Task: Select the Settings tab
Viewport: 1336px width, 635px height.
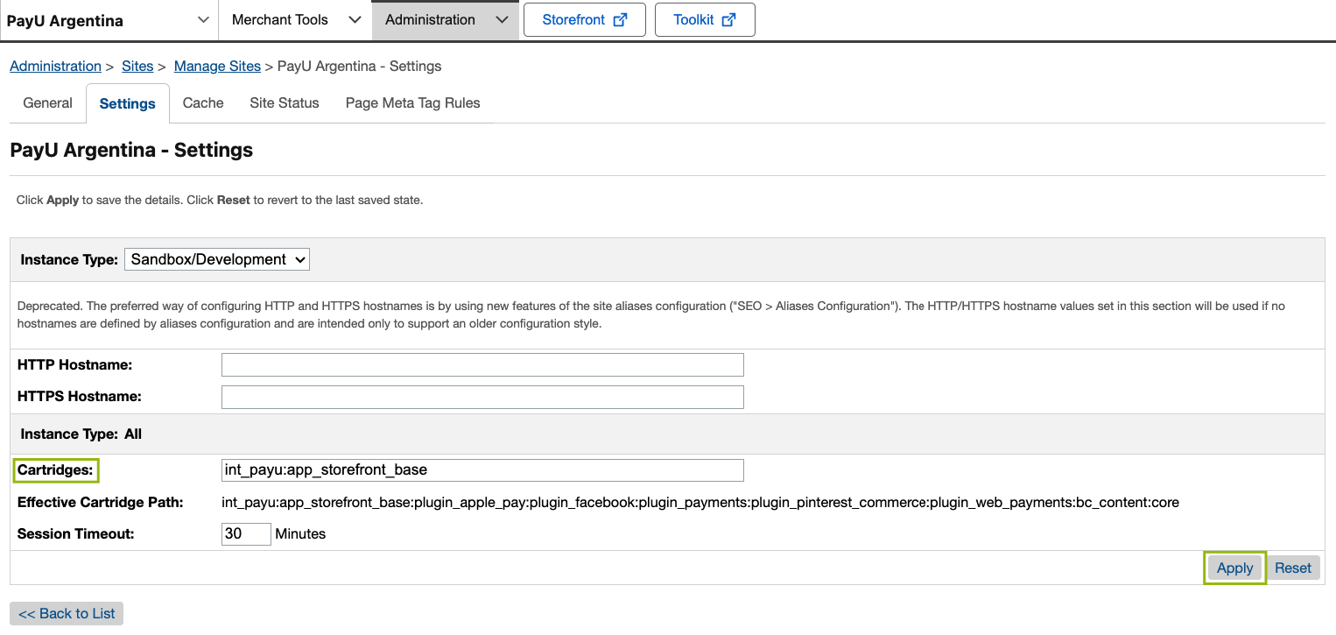Action: click(x=128, y=103)
